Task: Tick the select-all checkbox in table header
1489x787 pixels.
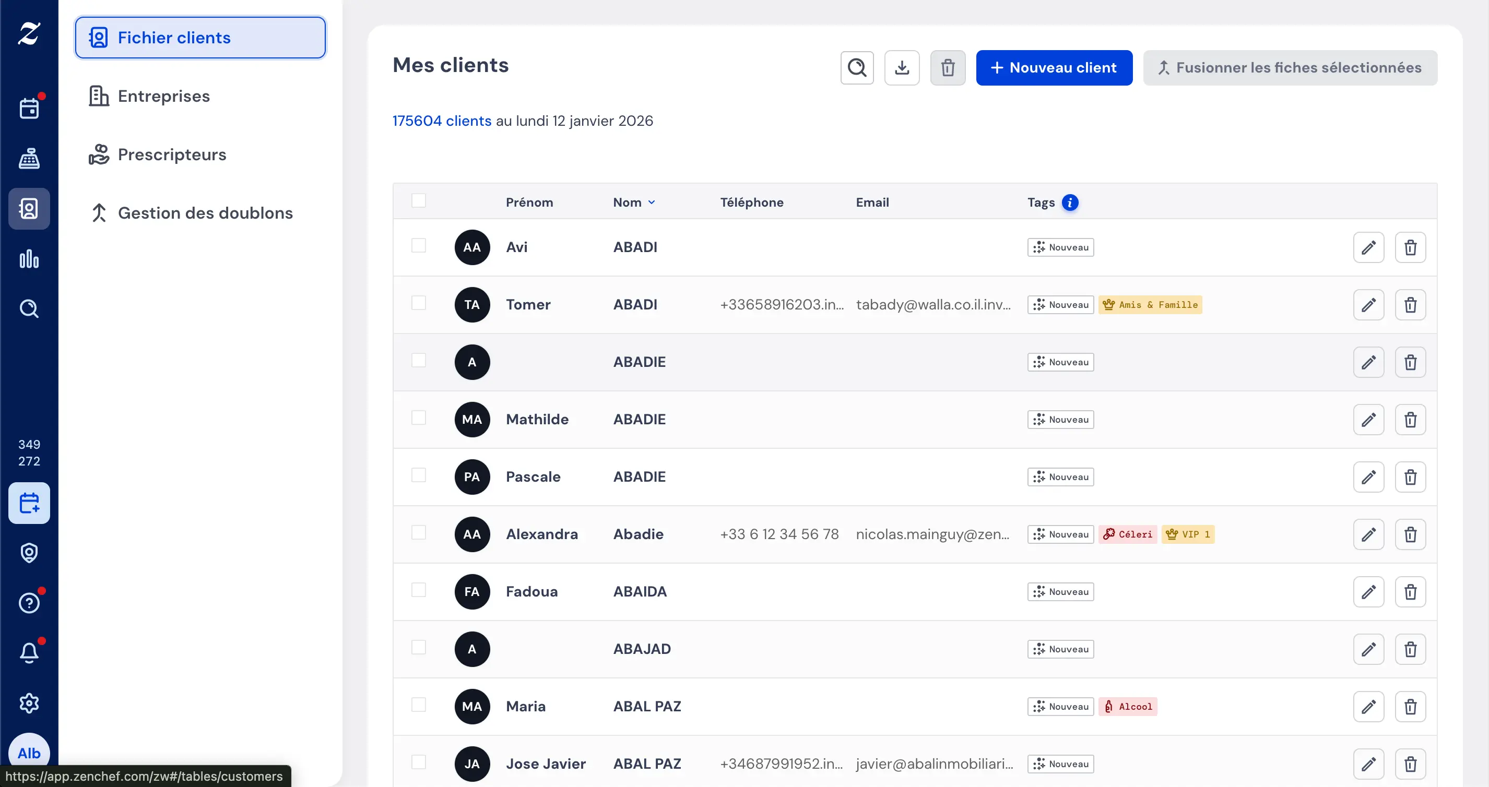Action: [419, 200]
